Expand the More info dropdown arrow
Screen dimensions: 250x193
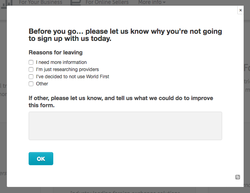[x=164, y=3]
